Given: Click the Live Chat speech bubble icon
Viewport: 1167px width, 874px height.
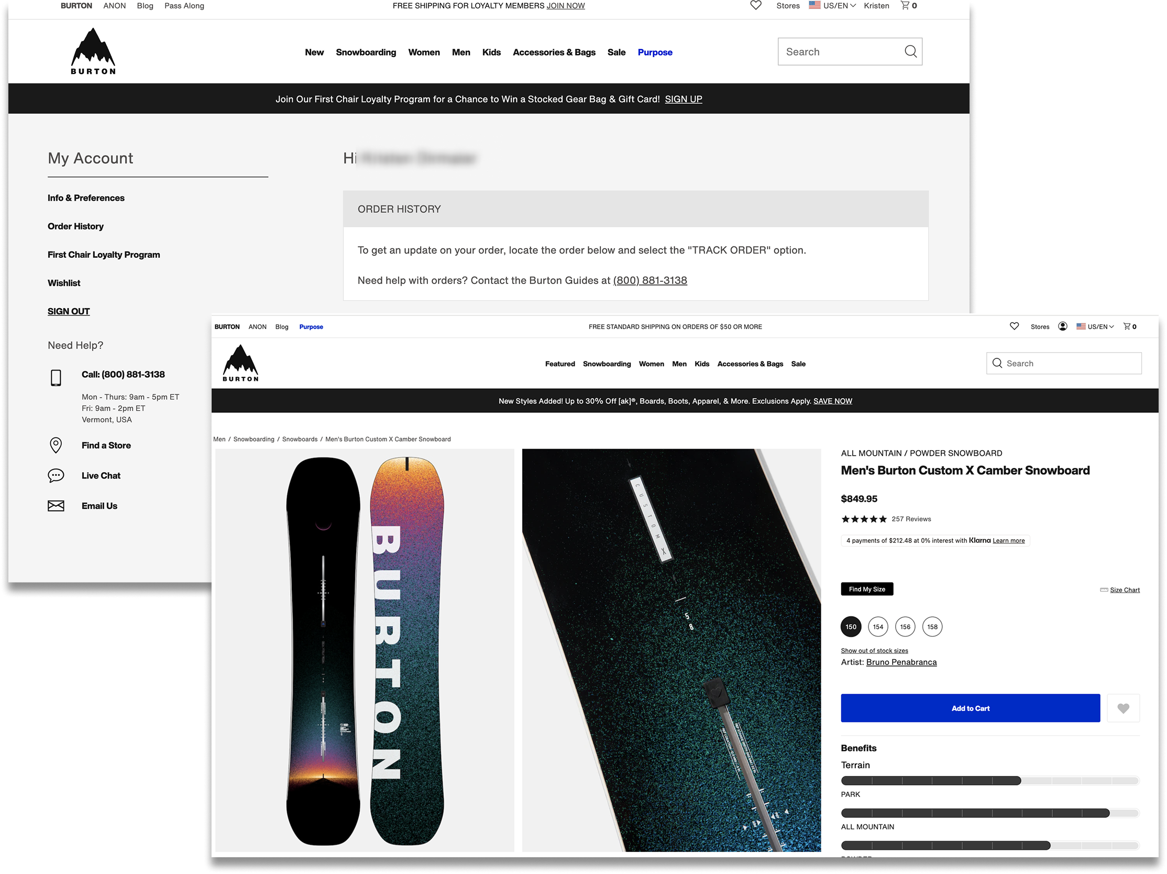Looking at the screenshot, I should click(56, 476).
